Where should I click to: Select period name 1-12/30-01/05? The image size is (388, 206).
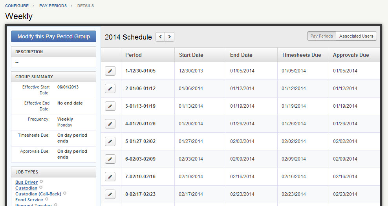[140, 71]
